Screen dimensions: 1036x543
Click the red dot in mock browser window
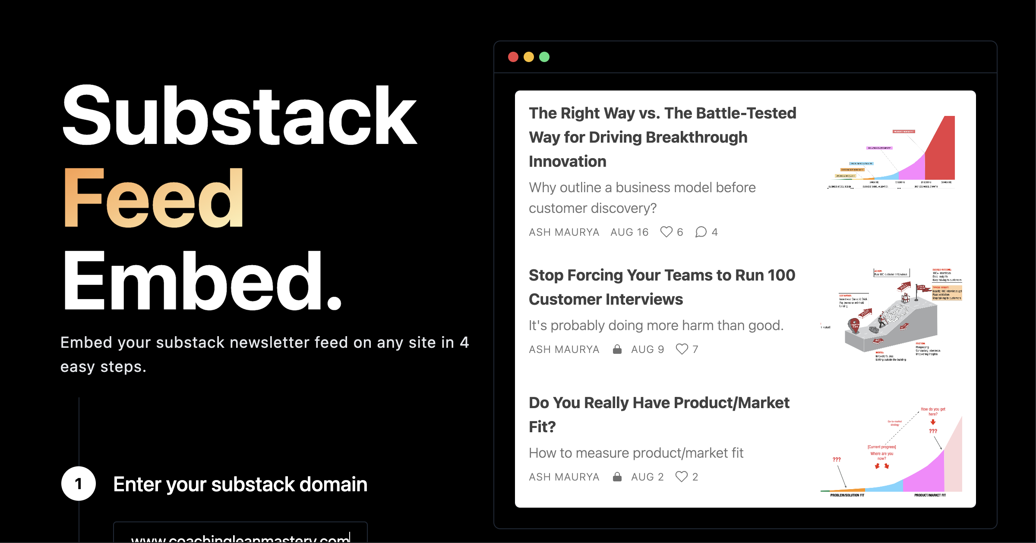click(513, 57)
